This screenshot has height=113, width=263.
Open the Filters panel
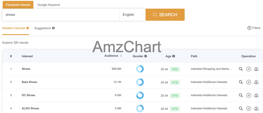click(x=254, y=28)
